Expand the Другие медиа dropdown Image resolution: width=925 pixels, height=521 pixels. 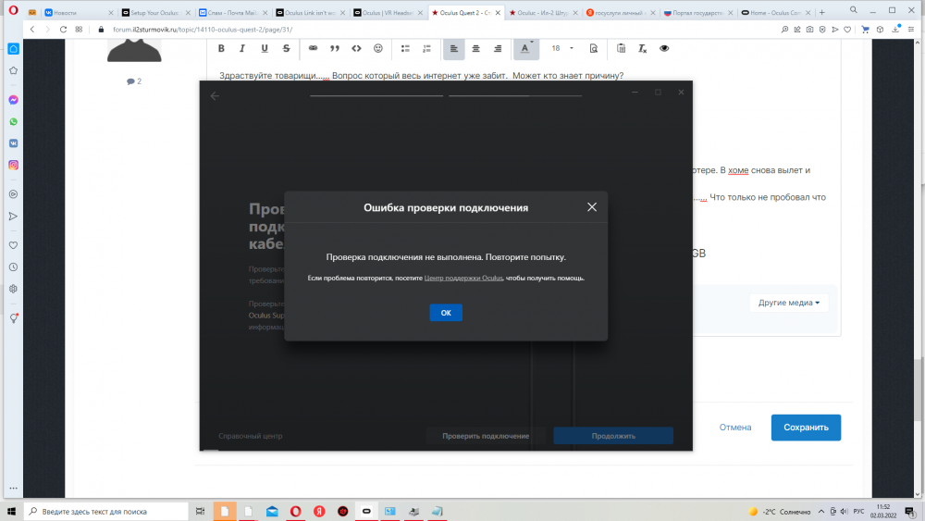789,303
